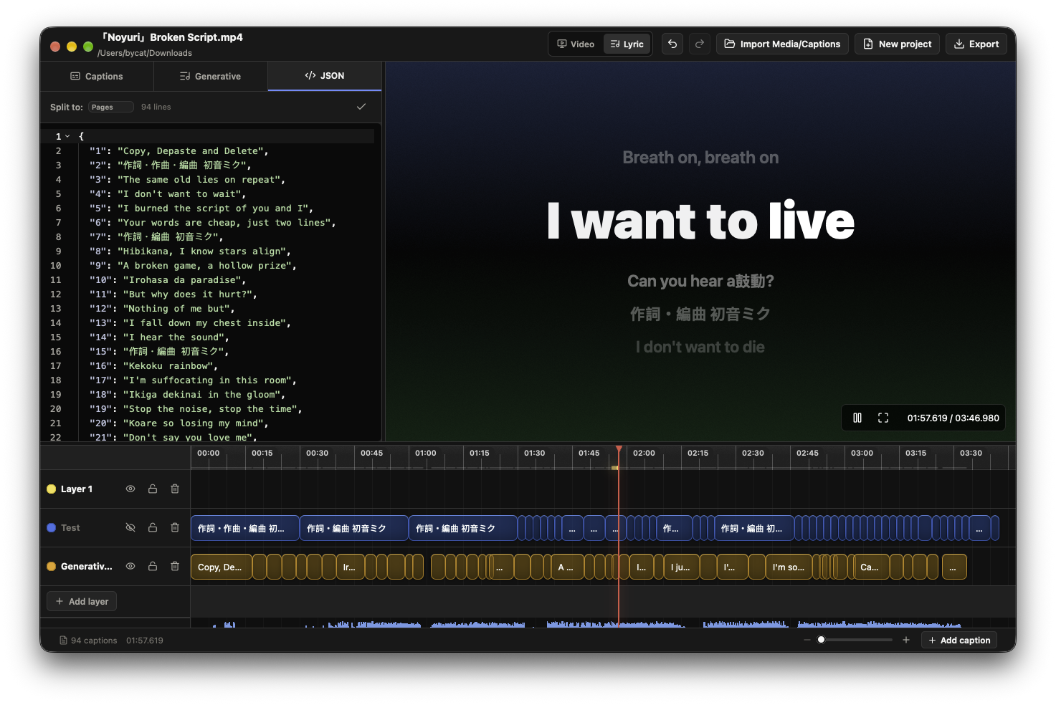Click Test layer blue color dot
Screen dimensions: 1056x705
(x=52, y=527)
